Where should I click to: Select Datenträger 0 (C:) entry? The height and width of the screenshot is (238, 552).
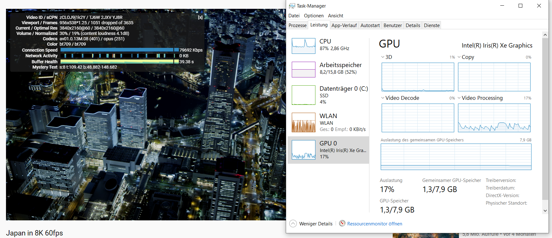(328, 95)
